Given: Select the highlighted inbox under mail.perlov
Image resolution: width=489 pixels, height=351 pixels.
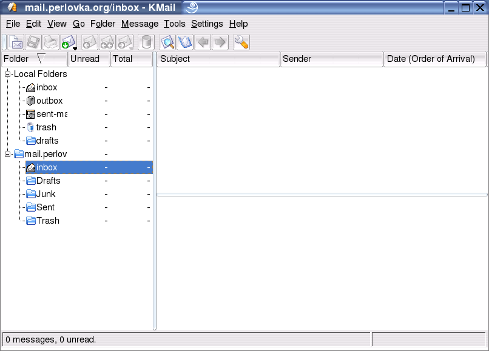Looking at the screenshot, I should tap(89, 167).
